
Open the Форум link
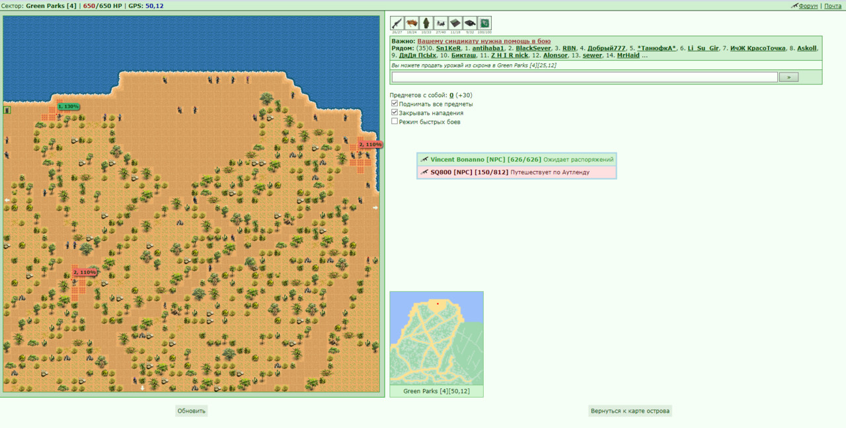click(808, 6)
